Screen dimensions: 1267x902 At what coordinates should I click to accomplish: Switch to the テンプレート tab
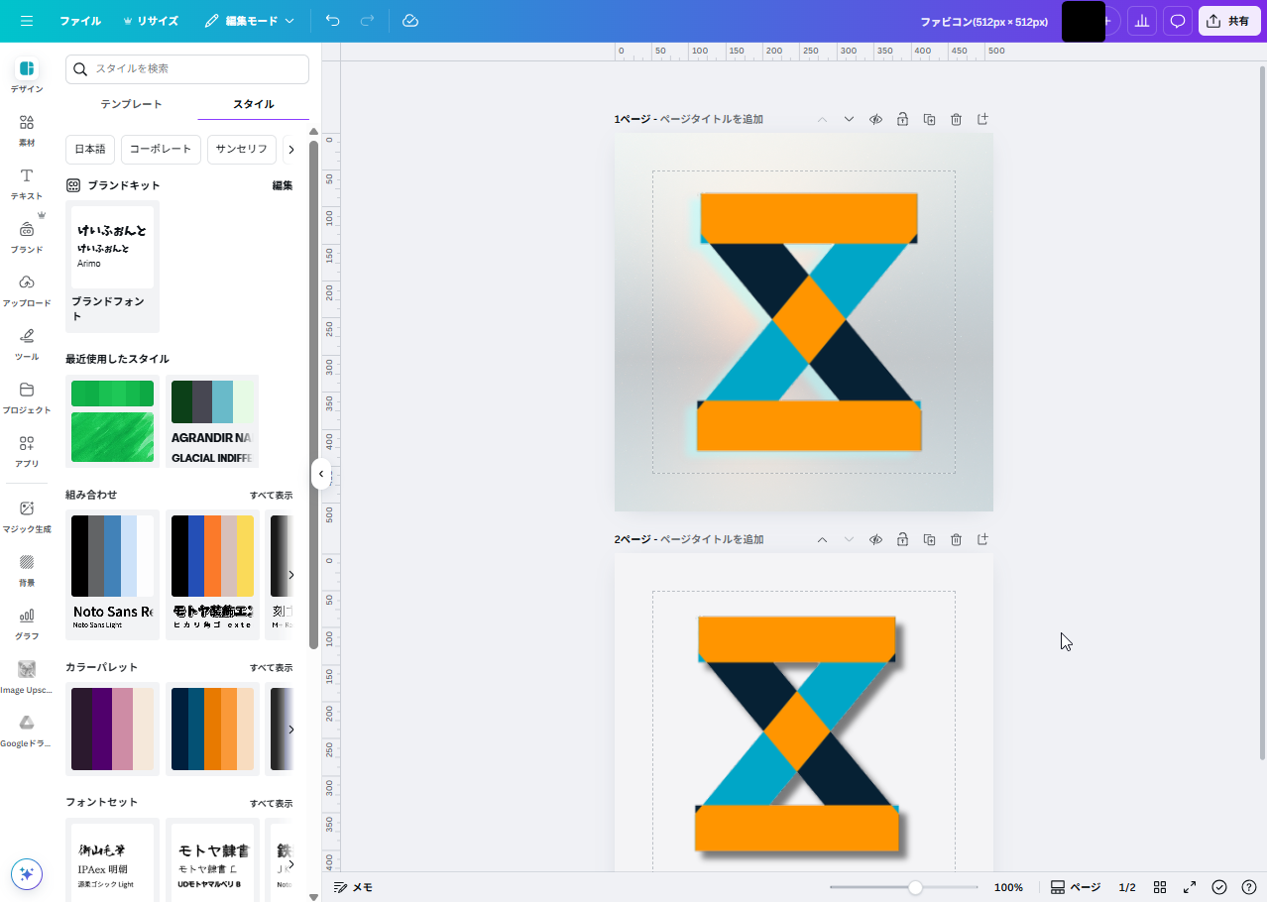131,104
